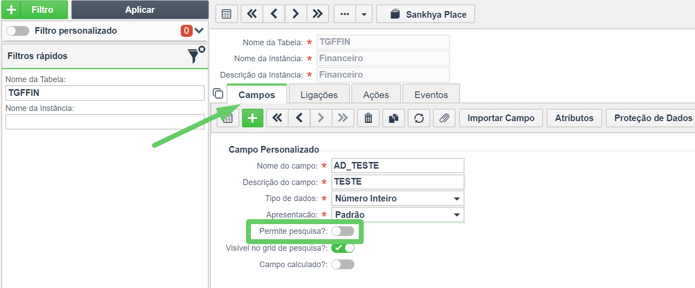Image resolution: width=695 pixels, height=288 pixels.
Task: Go to next field in Campos toolbar
Action: click(x=321, y=118)
